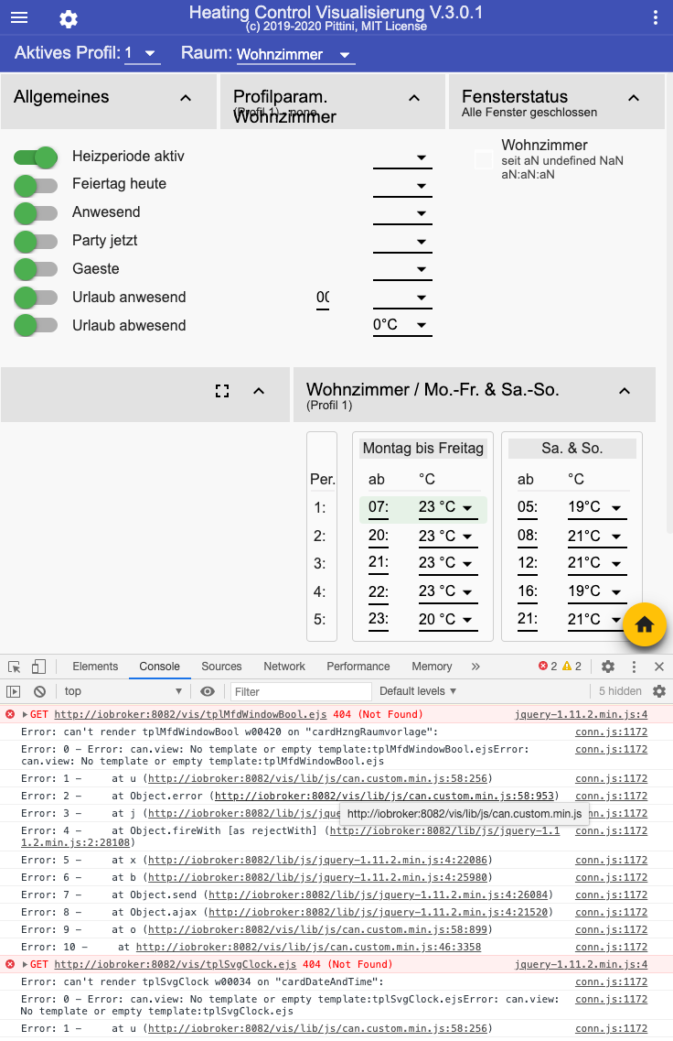Open DevTools settings gear icon

[608, 667]
